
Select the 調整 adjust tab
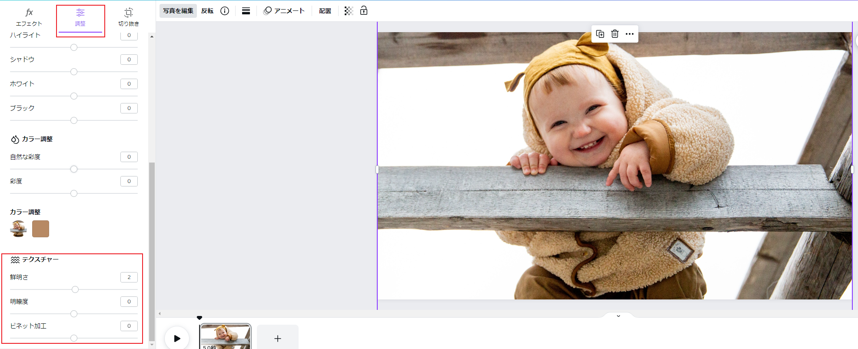[x=80, y=17]
